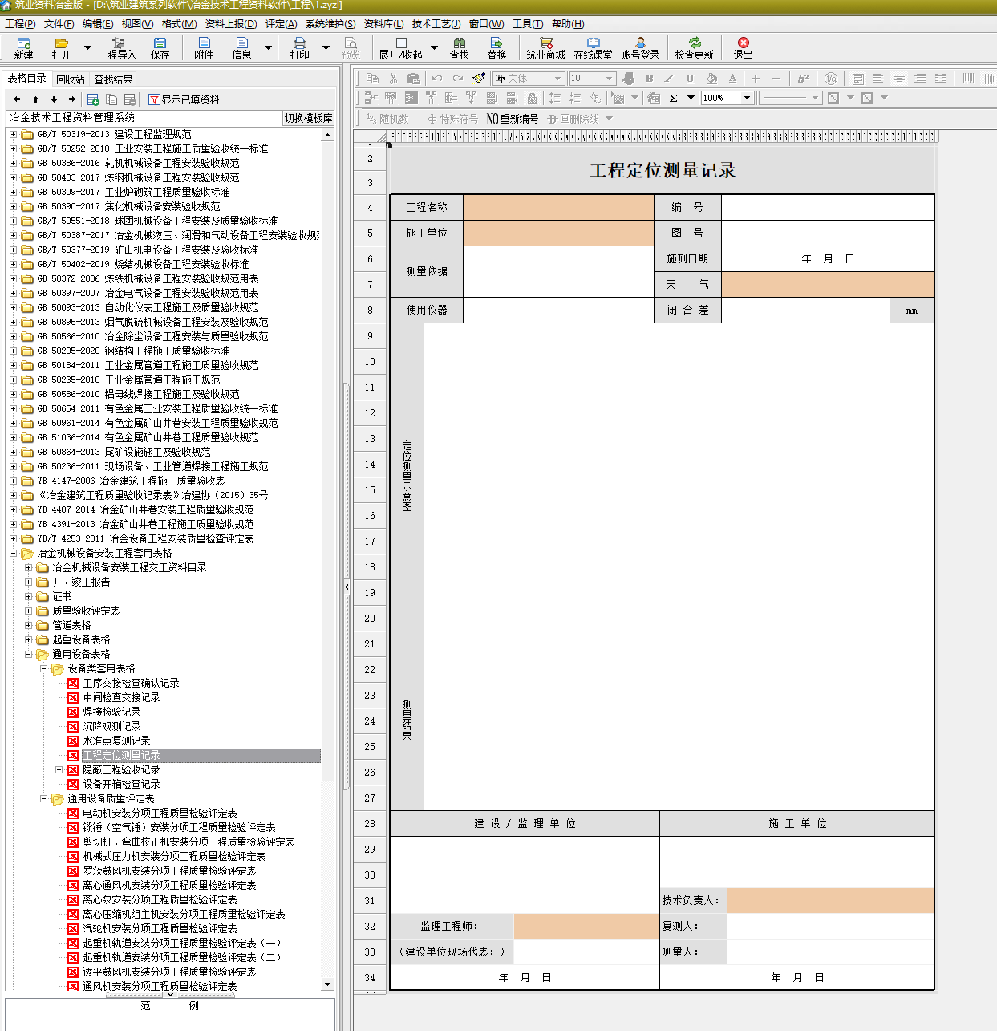Click the 替换 replace icon

496,48
